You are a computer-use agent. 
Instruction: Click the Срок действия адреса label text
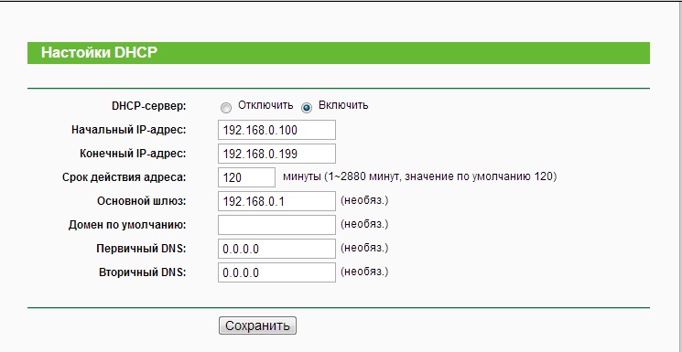(124, 177)
